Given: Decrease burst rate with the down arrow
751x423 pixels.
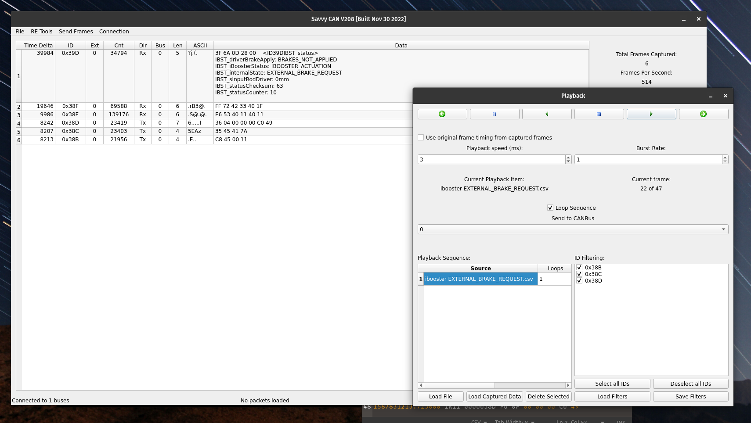Looking at the screenshot, I should pos(725,161).
